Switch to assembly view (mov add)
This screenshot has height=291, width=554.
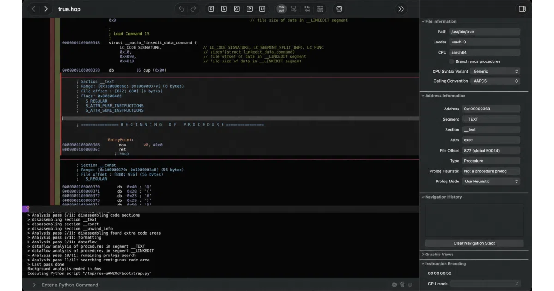click(282, 9)
